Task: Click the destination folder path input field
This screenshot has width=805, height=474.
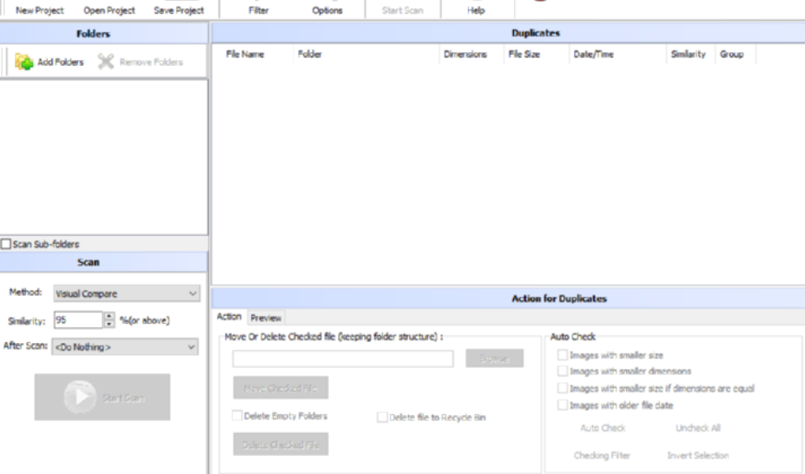Action: (x=343, y=359)
